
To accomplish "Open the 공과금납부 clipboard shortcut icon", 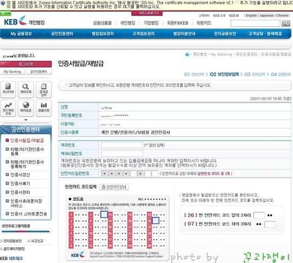I will (x=44, y=89).
